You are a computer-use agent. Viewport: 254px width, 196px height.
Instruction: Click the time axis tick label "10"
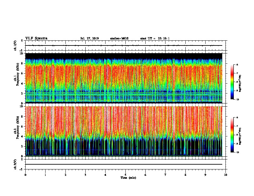click(225, 175)
